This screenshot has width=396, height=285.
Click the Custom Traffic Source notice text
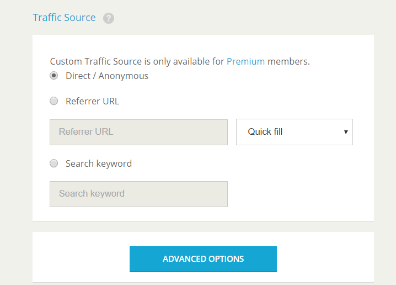(x=137, y=61)
